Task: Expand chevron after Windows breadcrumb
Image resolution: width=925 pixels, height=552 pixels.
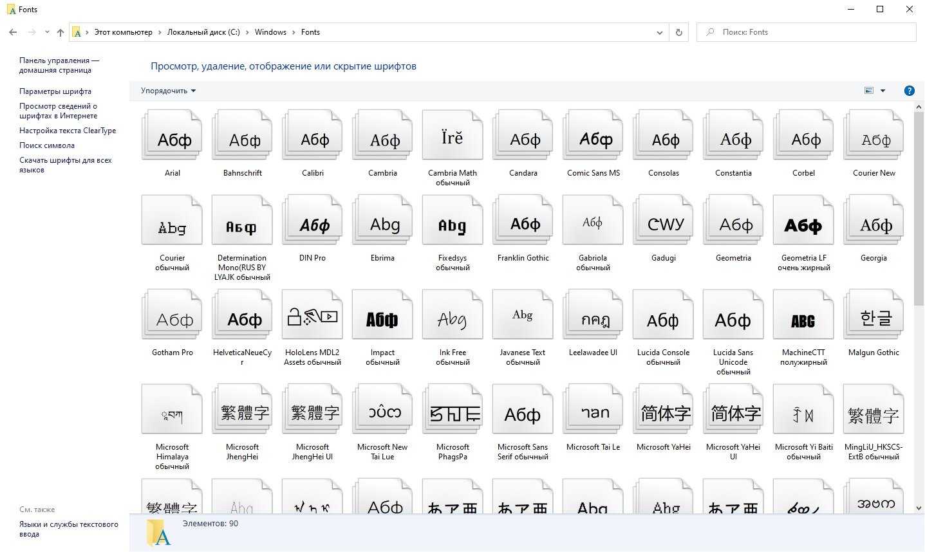Action: pos(294,32)
